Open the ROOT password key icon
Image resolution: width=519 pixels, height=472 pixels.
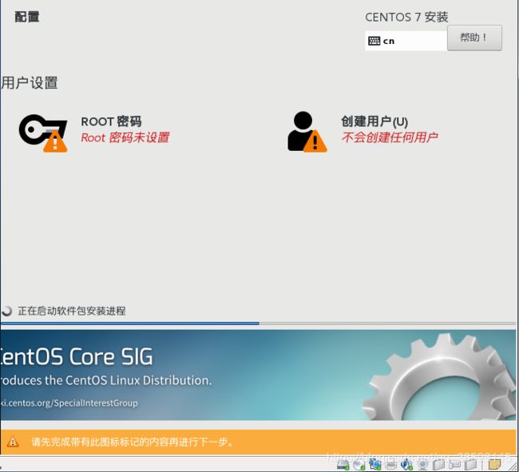43,133
